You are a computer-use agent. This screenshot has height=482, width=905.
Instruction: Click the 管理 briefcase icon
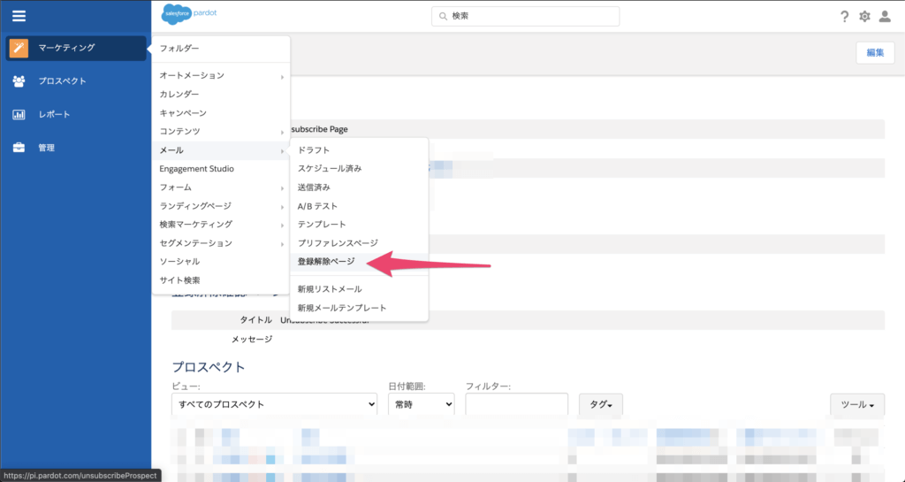pos(19,148)
